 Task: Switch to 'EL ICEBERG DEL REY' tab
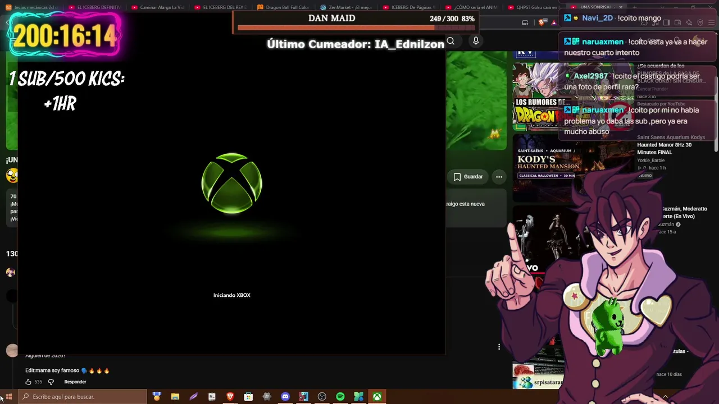[222, 7]
